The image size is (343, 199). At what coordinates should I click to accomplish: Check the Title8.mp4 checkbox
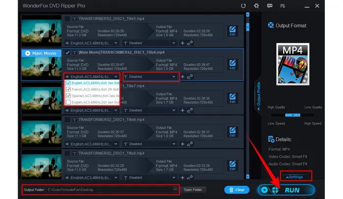(68, 120)
